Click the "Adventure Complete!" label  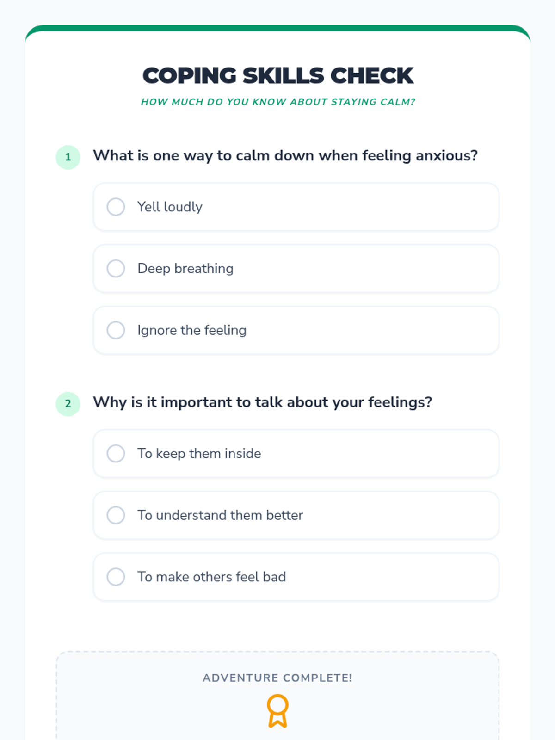point(277,678)
